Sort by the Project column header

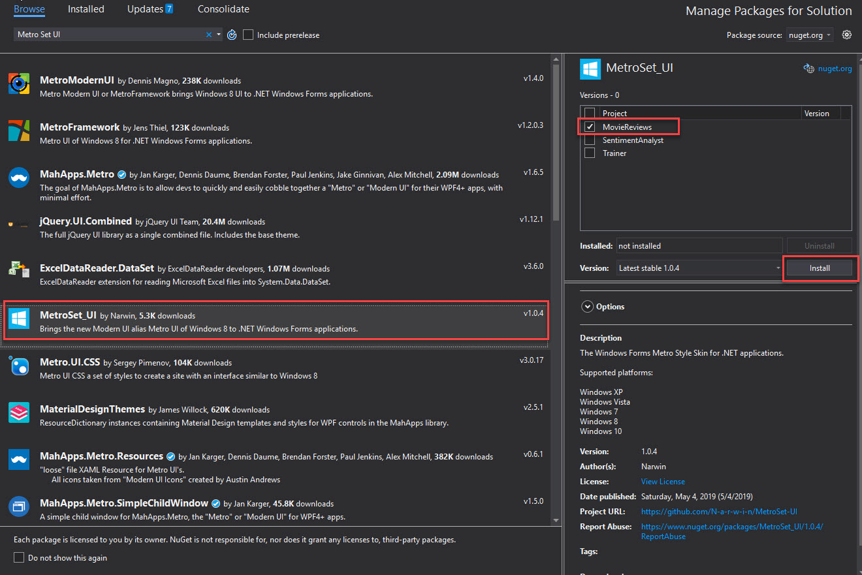point(701,114)
